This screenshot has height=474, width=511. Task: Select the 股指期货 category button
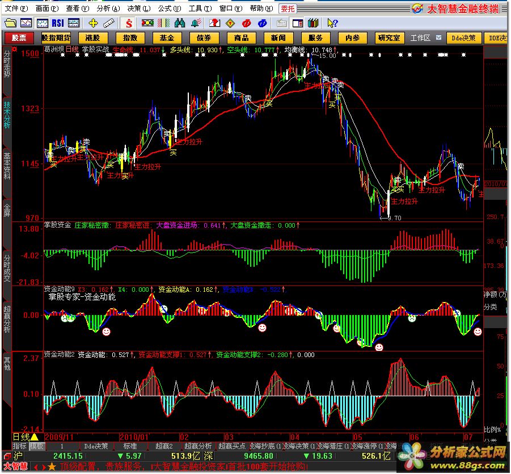56,38
